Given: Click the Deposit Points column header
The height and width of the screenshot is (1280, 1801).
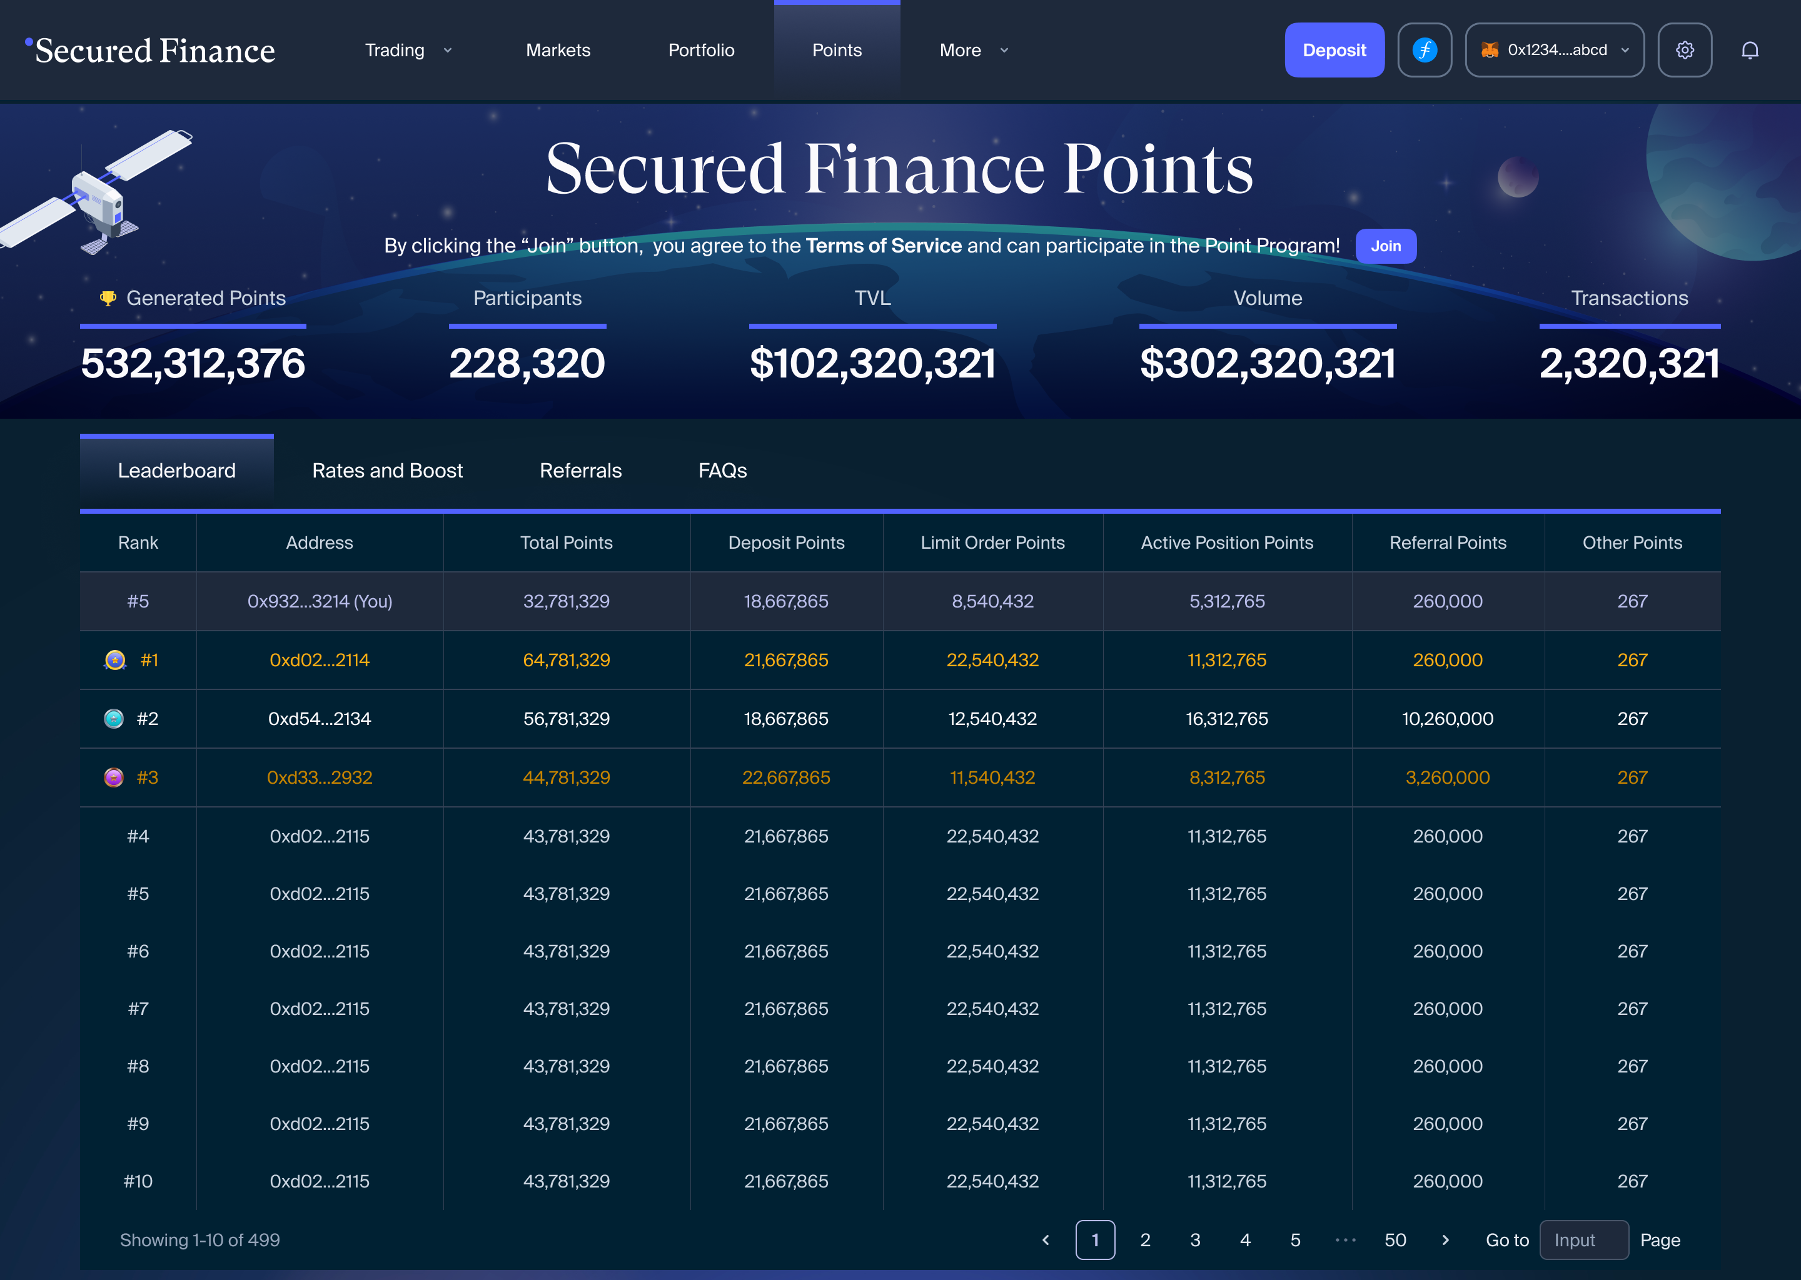Looking at the screenshot, I should [786, 542].
